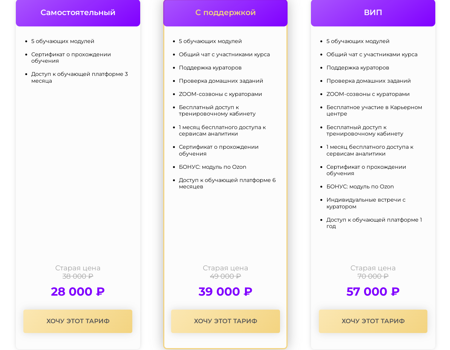
Task: Click "Индивидуальные встречи с куратором" in the ВИП list
Action: tap(366, 203)
